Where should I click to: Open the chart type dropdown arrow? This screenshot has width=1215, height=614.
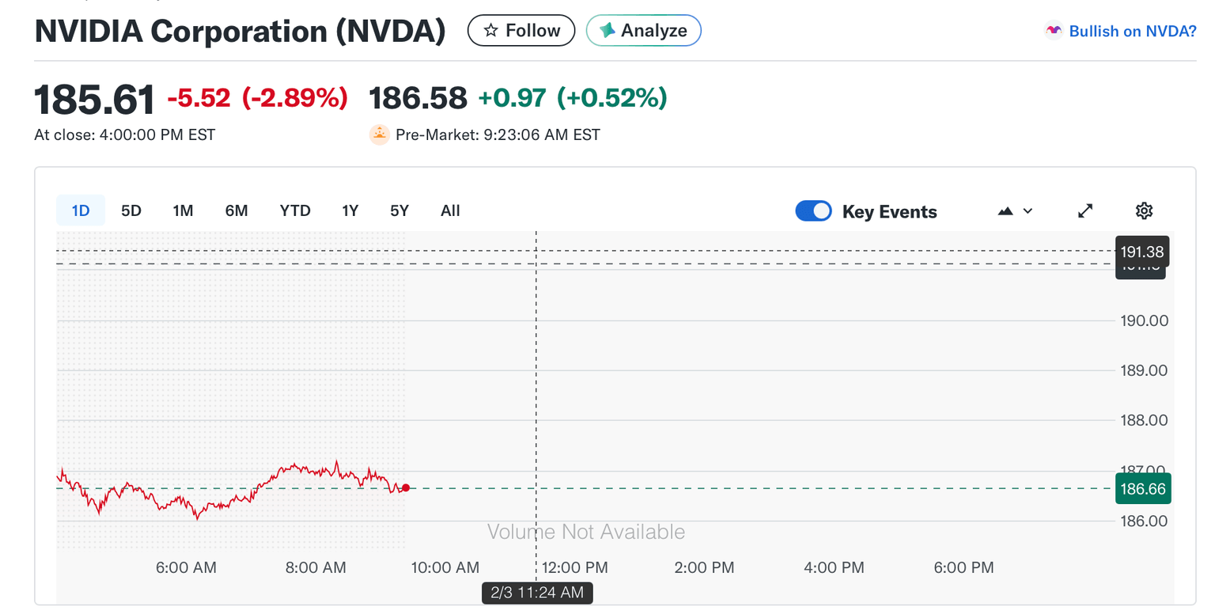click(x=1028, y=211)
